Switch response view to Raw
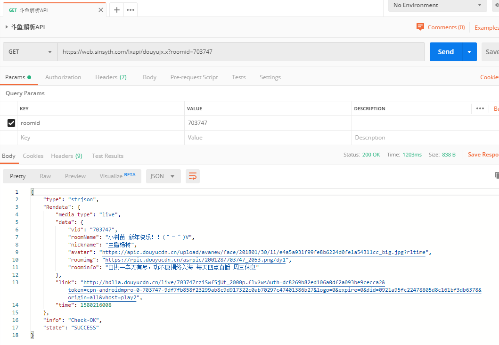Image resolution: width=499 pixels, height=345 pixels. 45,176
